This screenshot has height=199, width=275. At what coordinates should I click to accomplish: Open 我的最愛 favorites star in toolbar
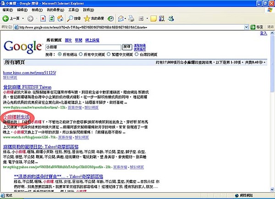(x=94, y=18)
